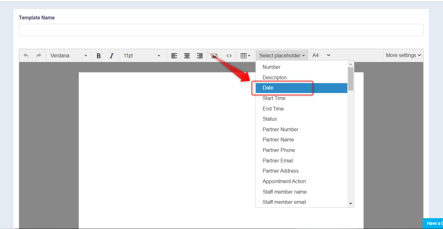443x229 pixels.
Task: Open source code view
Action: (x=229, y=56)
